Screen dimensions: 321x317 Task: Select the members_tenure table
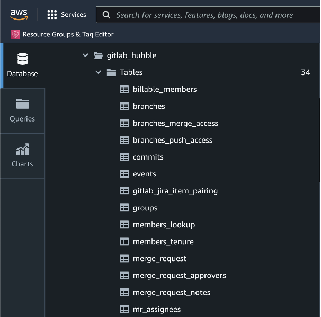[163, 241]
